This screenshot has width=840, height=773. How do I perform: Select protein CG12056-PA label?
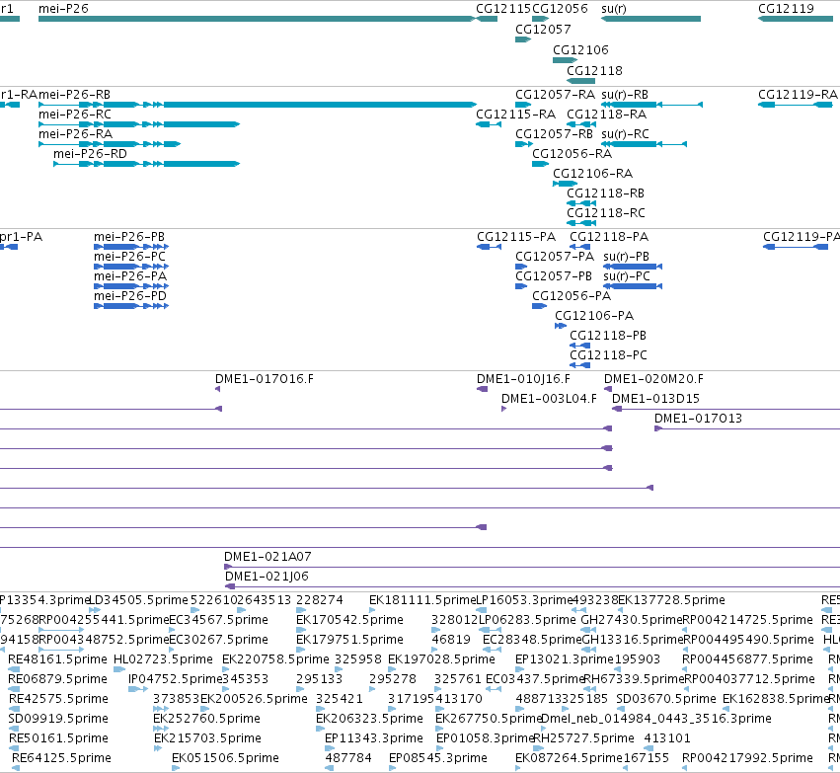(x=572, y=296)
